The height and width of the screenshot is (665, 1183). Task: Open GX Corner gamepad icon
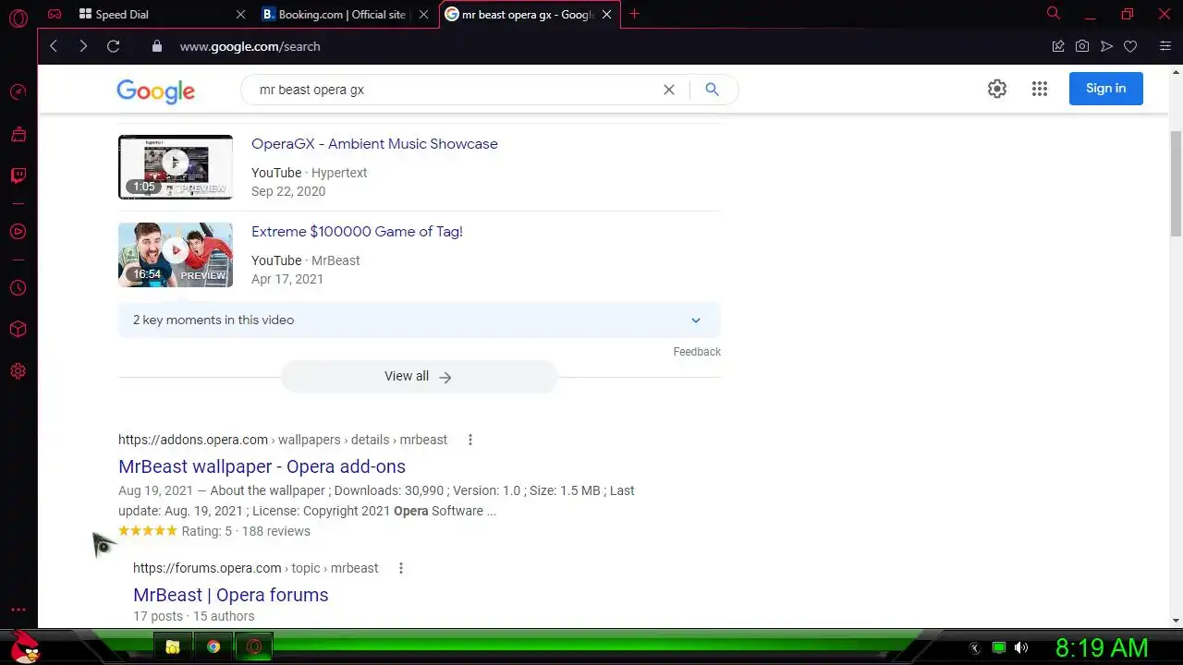(x=55, y=14)
